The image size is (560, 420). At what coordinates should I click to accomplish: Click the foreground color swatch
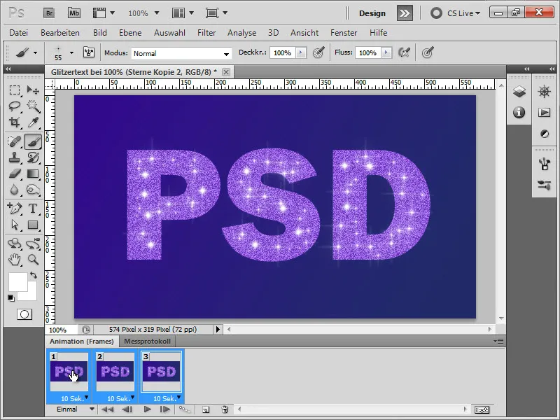tap(18, 282)
